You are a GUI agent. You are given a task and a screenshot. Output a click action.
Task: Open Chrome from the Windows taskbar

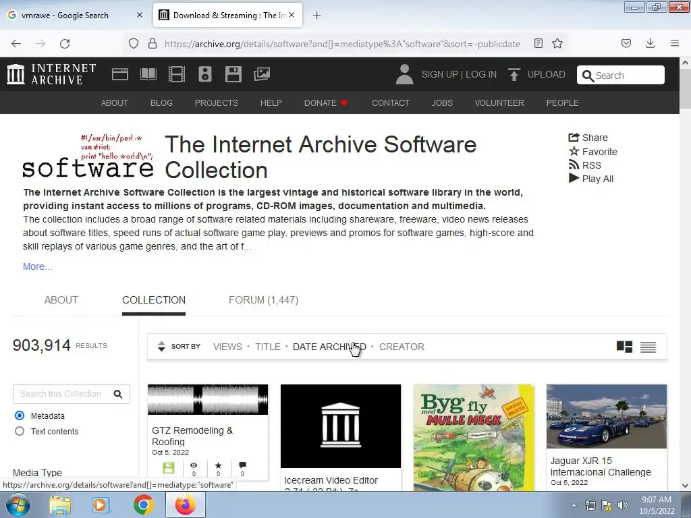click(143, 505)
